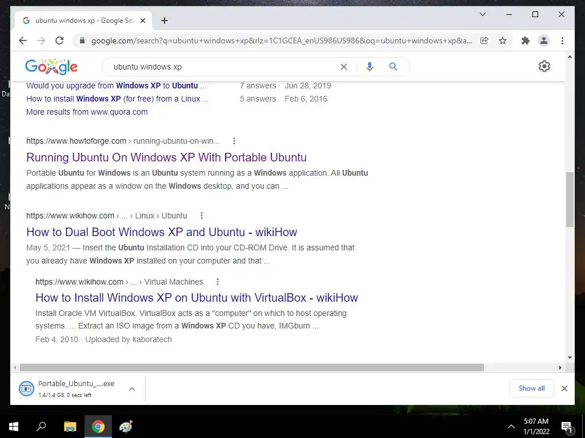585x438 pixels.
Task: Open 'Would you upgrade from Windows XP to Ubuntu' link
Action: click(x=116, y=86)
